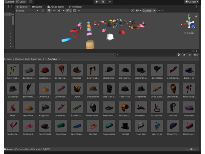Click the scene gizmo lock icon
The width and height of the screenshot is (205, 154).
tap(196, 16)
